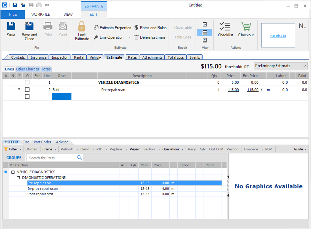Image resolution: width=311 pixels, height=229 pixels.
Task: Click the Lock Estimate padlock icon
Action: [x=82, y=27]
